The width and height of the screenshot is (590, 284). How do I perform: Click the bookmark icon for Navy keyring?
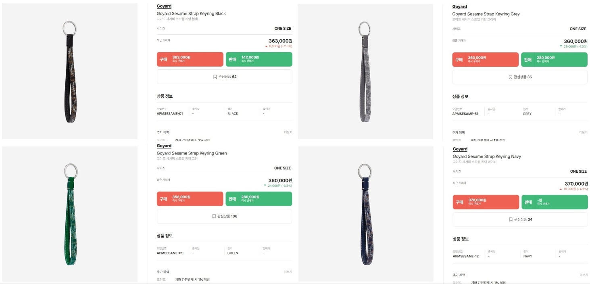tap(511, 219)
